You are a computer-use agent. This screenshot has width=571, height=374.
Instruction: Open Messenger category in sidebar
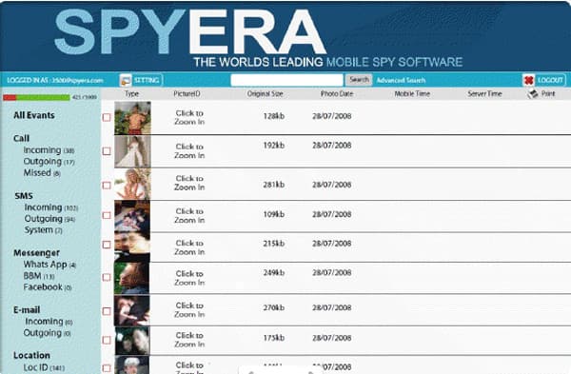click(36, 253)
